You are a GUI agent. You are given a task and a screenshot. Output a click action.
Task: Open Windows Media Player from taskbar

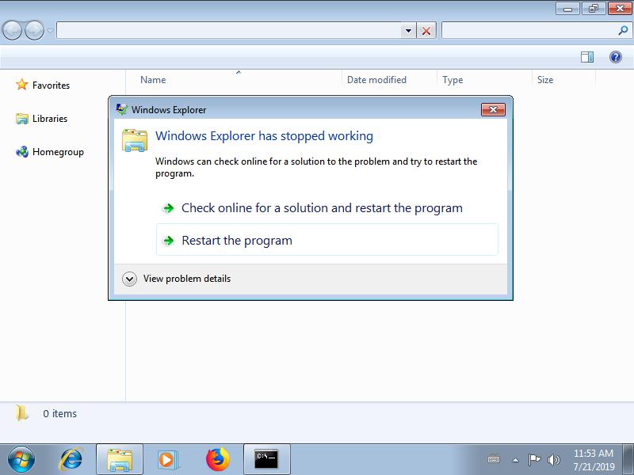[167, 460]
